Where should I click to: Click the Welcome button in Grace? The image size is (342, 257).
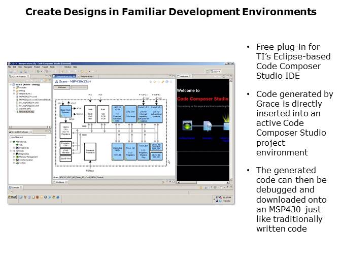pos(61,87)
